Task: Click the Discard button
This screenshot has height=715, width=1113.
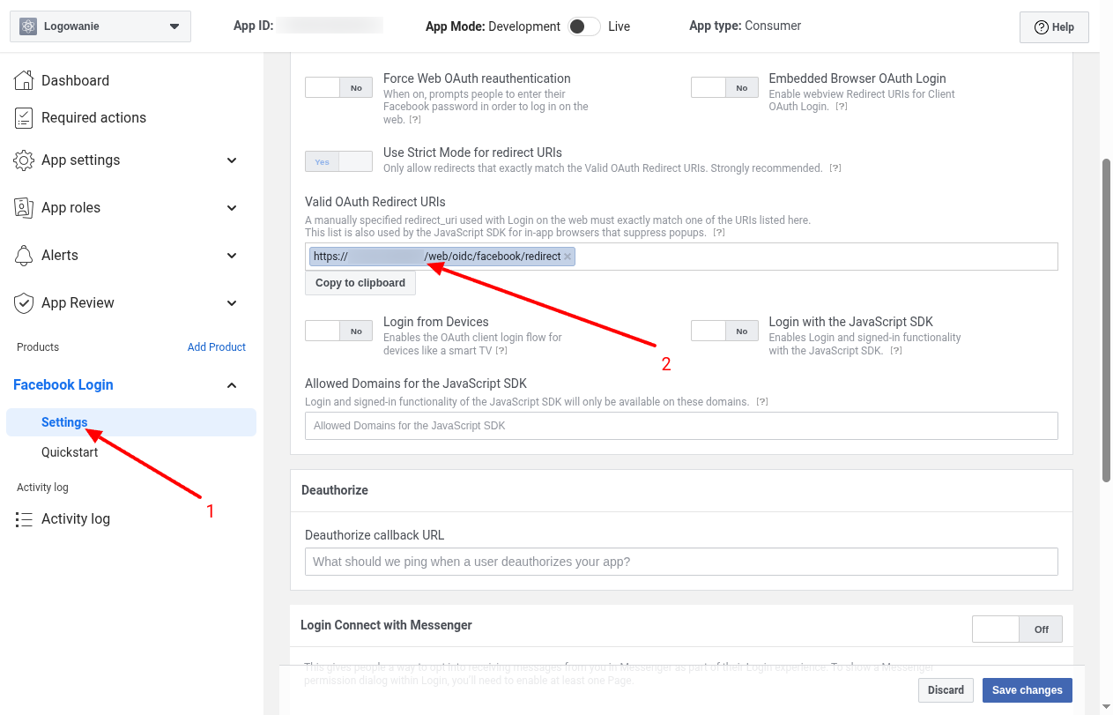Action: (946, 690)
